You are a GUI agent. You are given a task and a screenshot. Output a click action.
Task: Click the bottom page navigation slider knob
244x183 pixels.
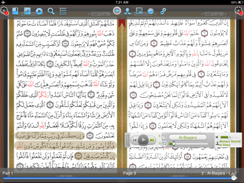point(234,177)
